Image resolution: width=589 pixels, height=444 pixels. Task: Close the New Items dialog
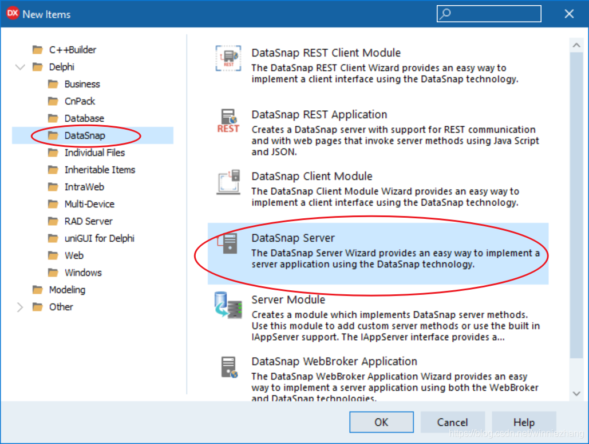point(569,14)
